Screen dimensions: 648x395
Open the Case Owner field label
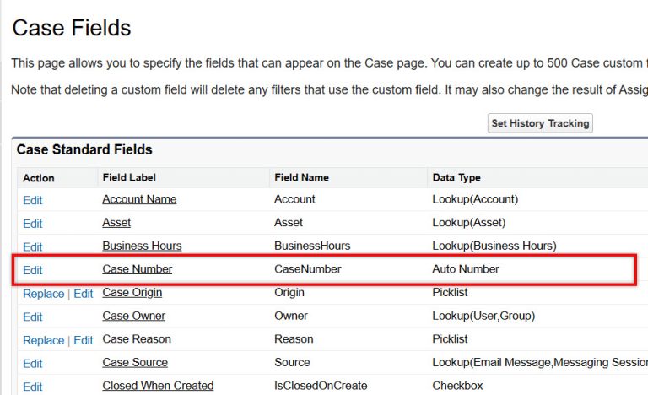pyautogui.click(x=134, y=316)
